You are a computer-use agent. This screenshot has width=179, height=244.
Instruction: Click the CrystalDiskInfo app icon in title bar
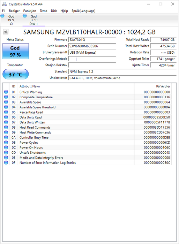tap(5, 4)
